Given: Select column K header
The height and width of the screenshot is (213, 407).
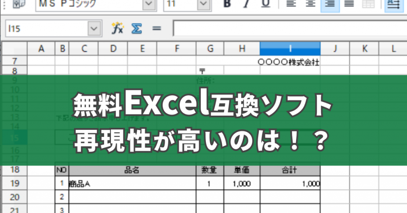Looking at the screenshot, I should 364,49.
